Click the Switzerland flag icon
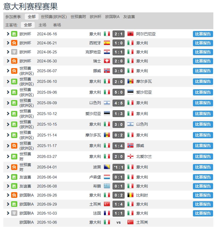 coord(107,61)
